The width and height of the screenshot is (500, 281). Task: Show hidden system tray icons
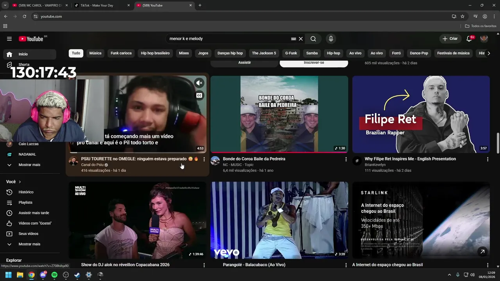pos(449,275)
